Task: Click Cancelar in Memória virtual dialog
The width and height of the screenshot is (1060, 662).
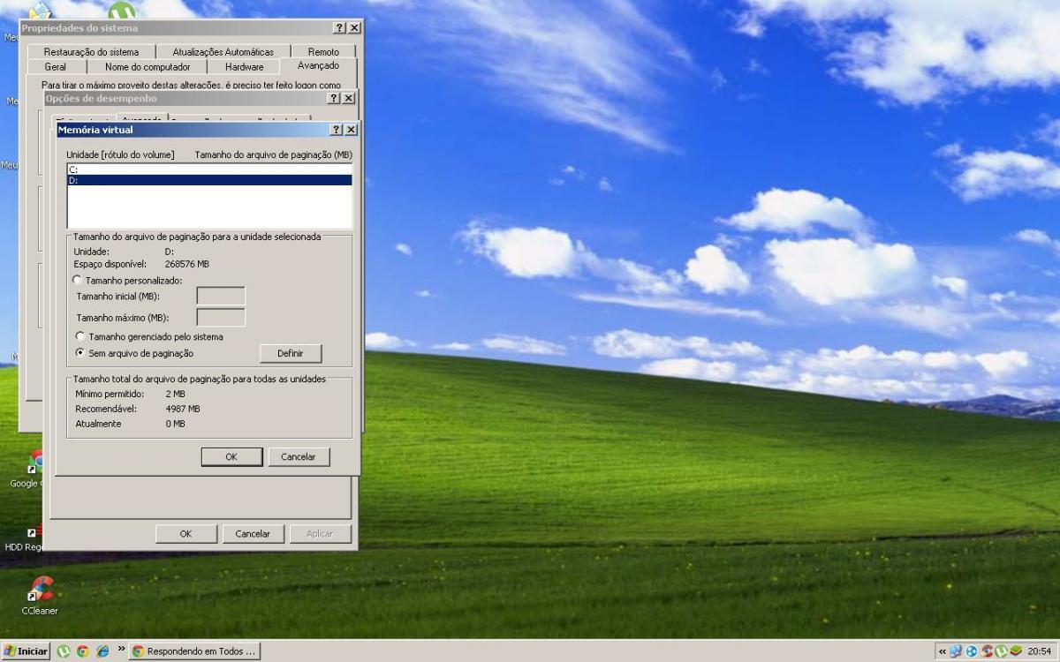Action: pyautogui.click(x=299, y=456)
